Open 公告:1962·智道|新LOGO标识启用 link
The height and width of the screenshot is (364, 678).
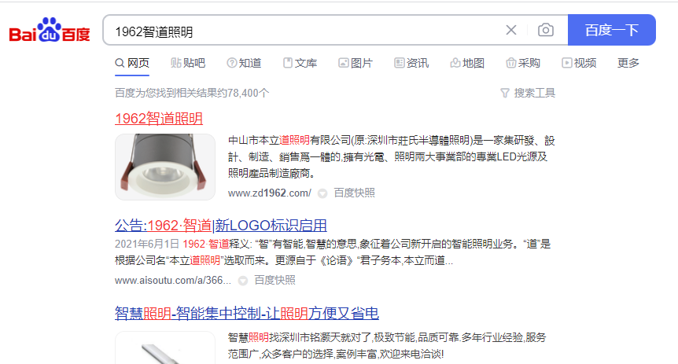pos(220,225)
